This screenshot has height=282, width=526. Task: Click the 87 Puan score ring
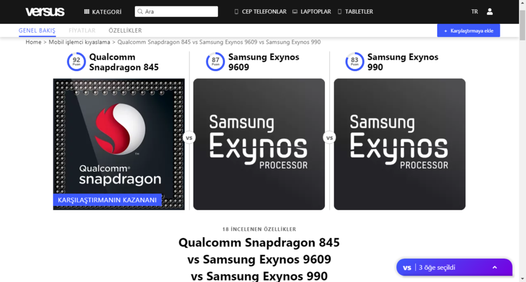click(215, 62)
